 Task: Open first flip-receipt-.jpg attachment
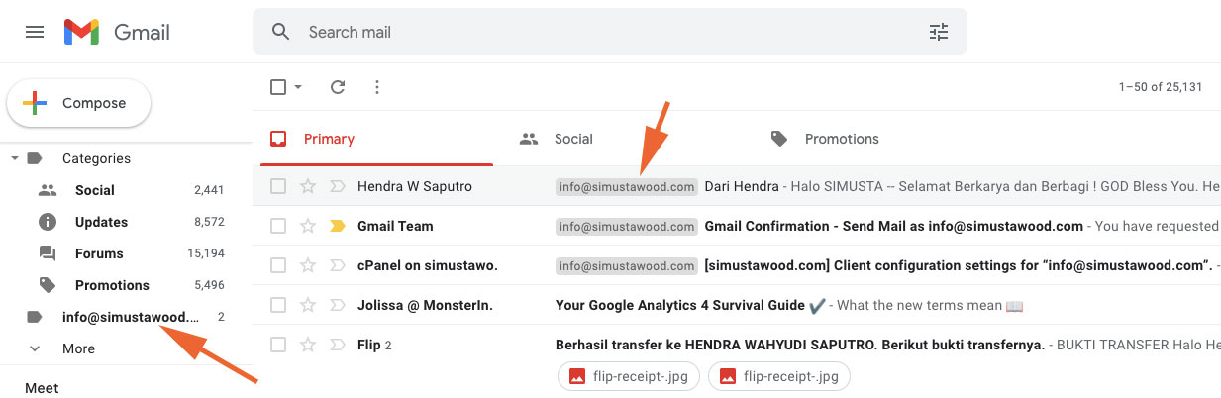point(629,376)
